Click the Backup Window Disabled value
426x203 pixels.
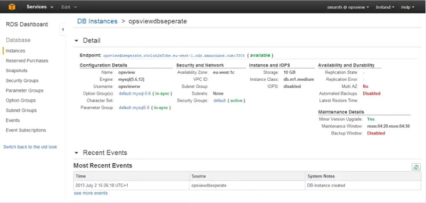pos(376,133)
